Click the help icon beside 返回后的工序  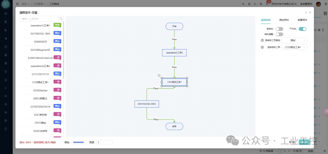point(262,47)
